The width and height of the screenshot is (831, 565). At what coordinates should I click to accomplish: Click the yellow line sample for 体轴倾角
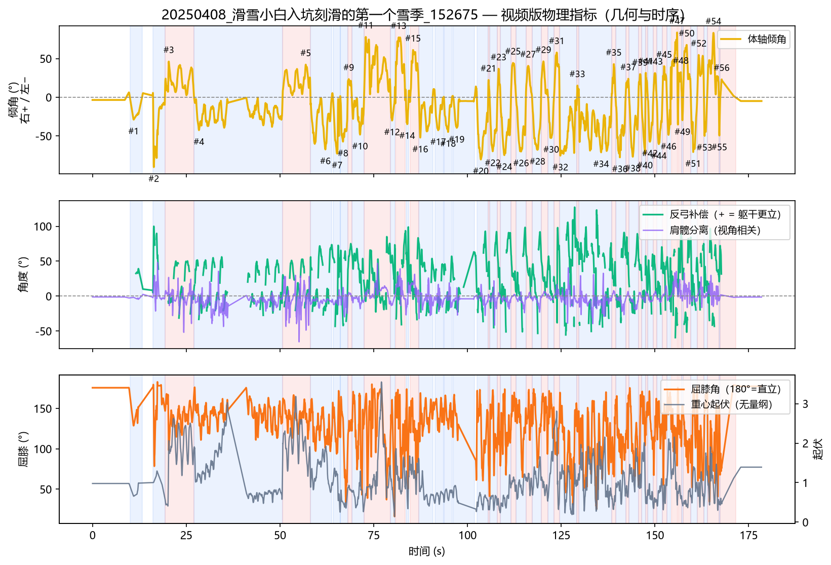[x=731, y=40]
